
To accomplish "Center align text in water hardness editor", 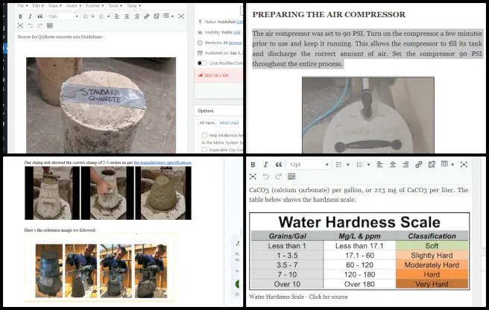I will (x=393, y=165).
